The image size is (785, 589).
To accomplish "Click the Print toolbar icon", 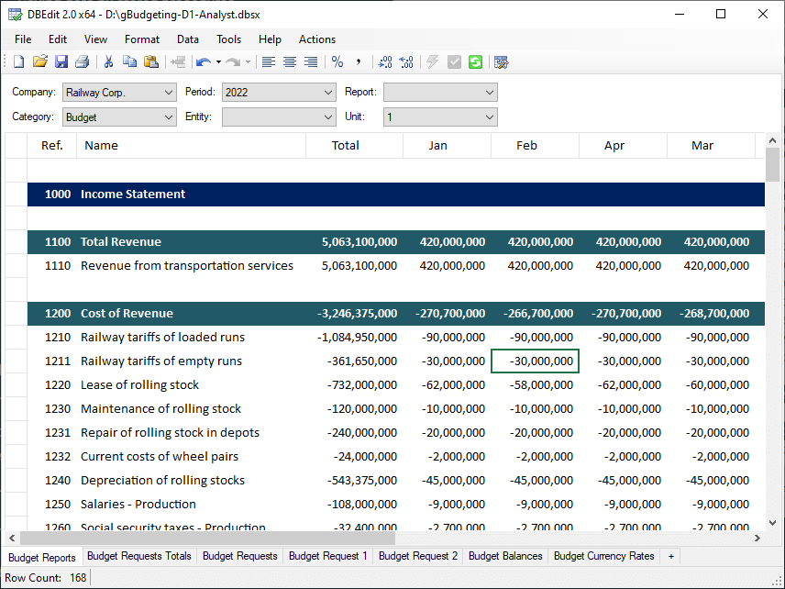I will (x=83, y=62).
